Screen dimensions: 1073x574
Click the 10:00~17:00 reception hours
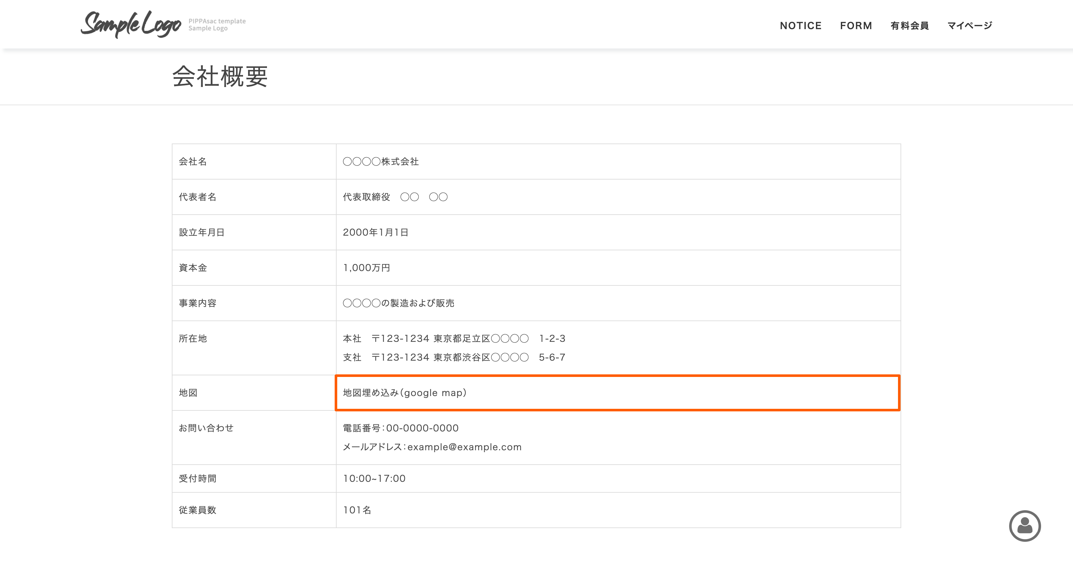click(x=374, y=479)
